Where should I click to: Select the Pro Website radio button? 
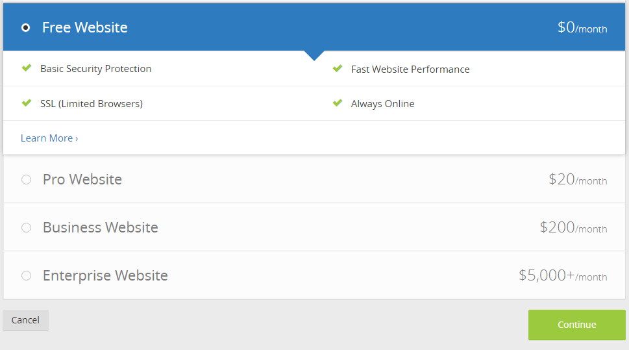click(26, 179)
